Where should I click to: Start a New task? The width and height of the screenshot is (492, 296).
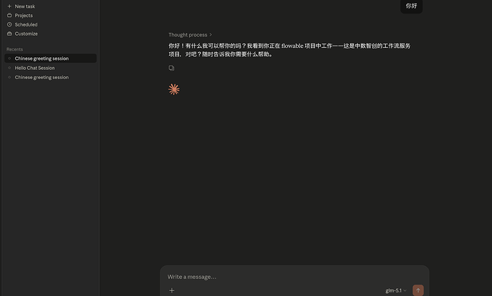(25, 6)
